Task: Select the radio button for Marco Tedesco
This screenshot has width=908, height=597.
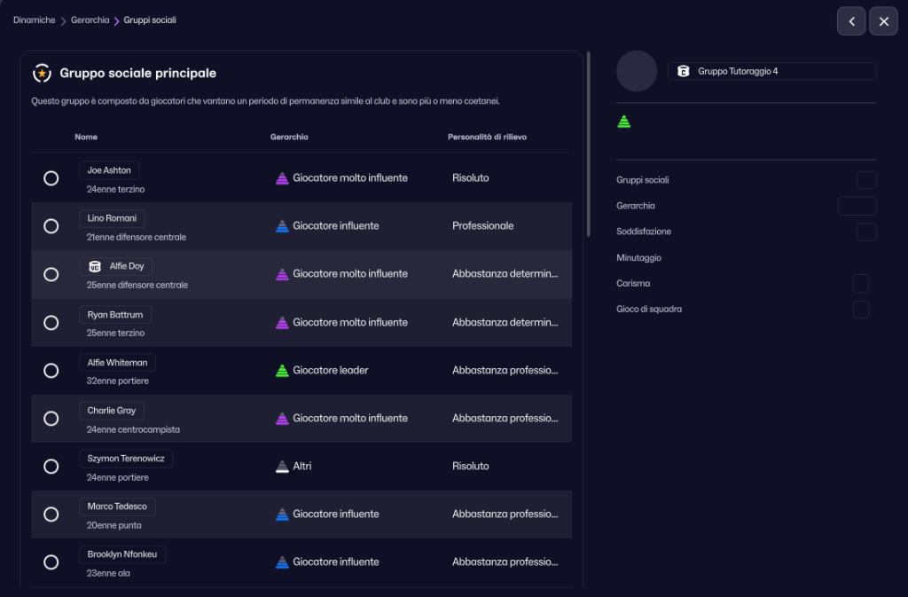Action: click(x=51, y=515)
